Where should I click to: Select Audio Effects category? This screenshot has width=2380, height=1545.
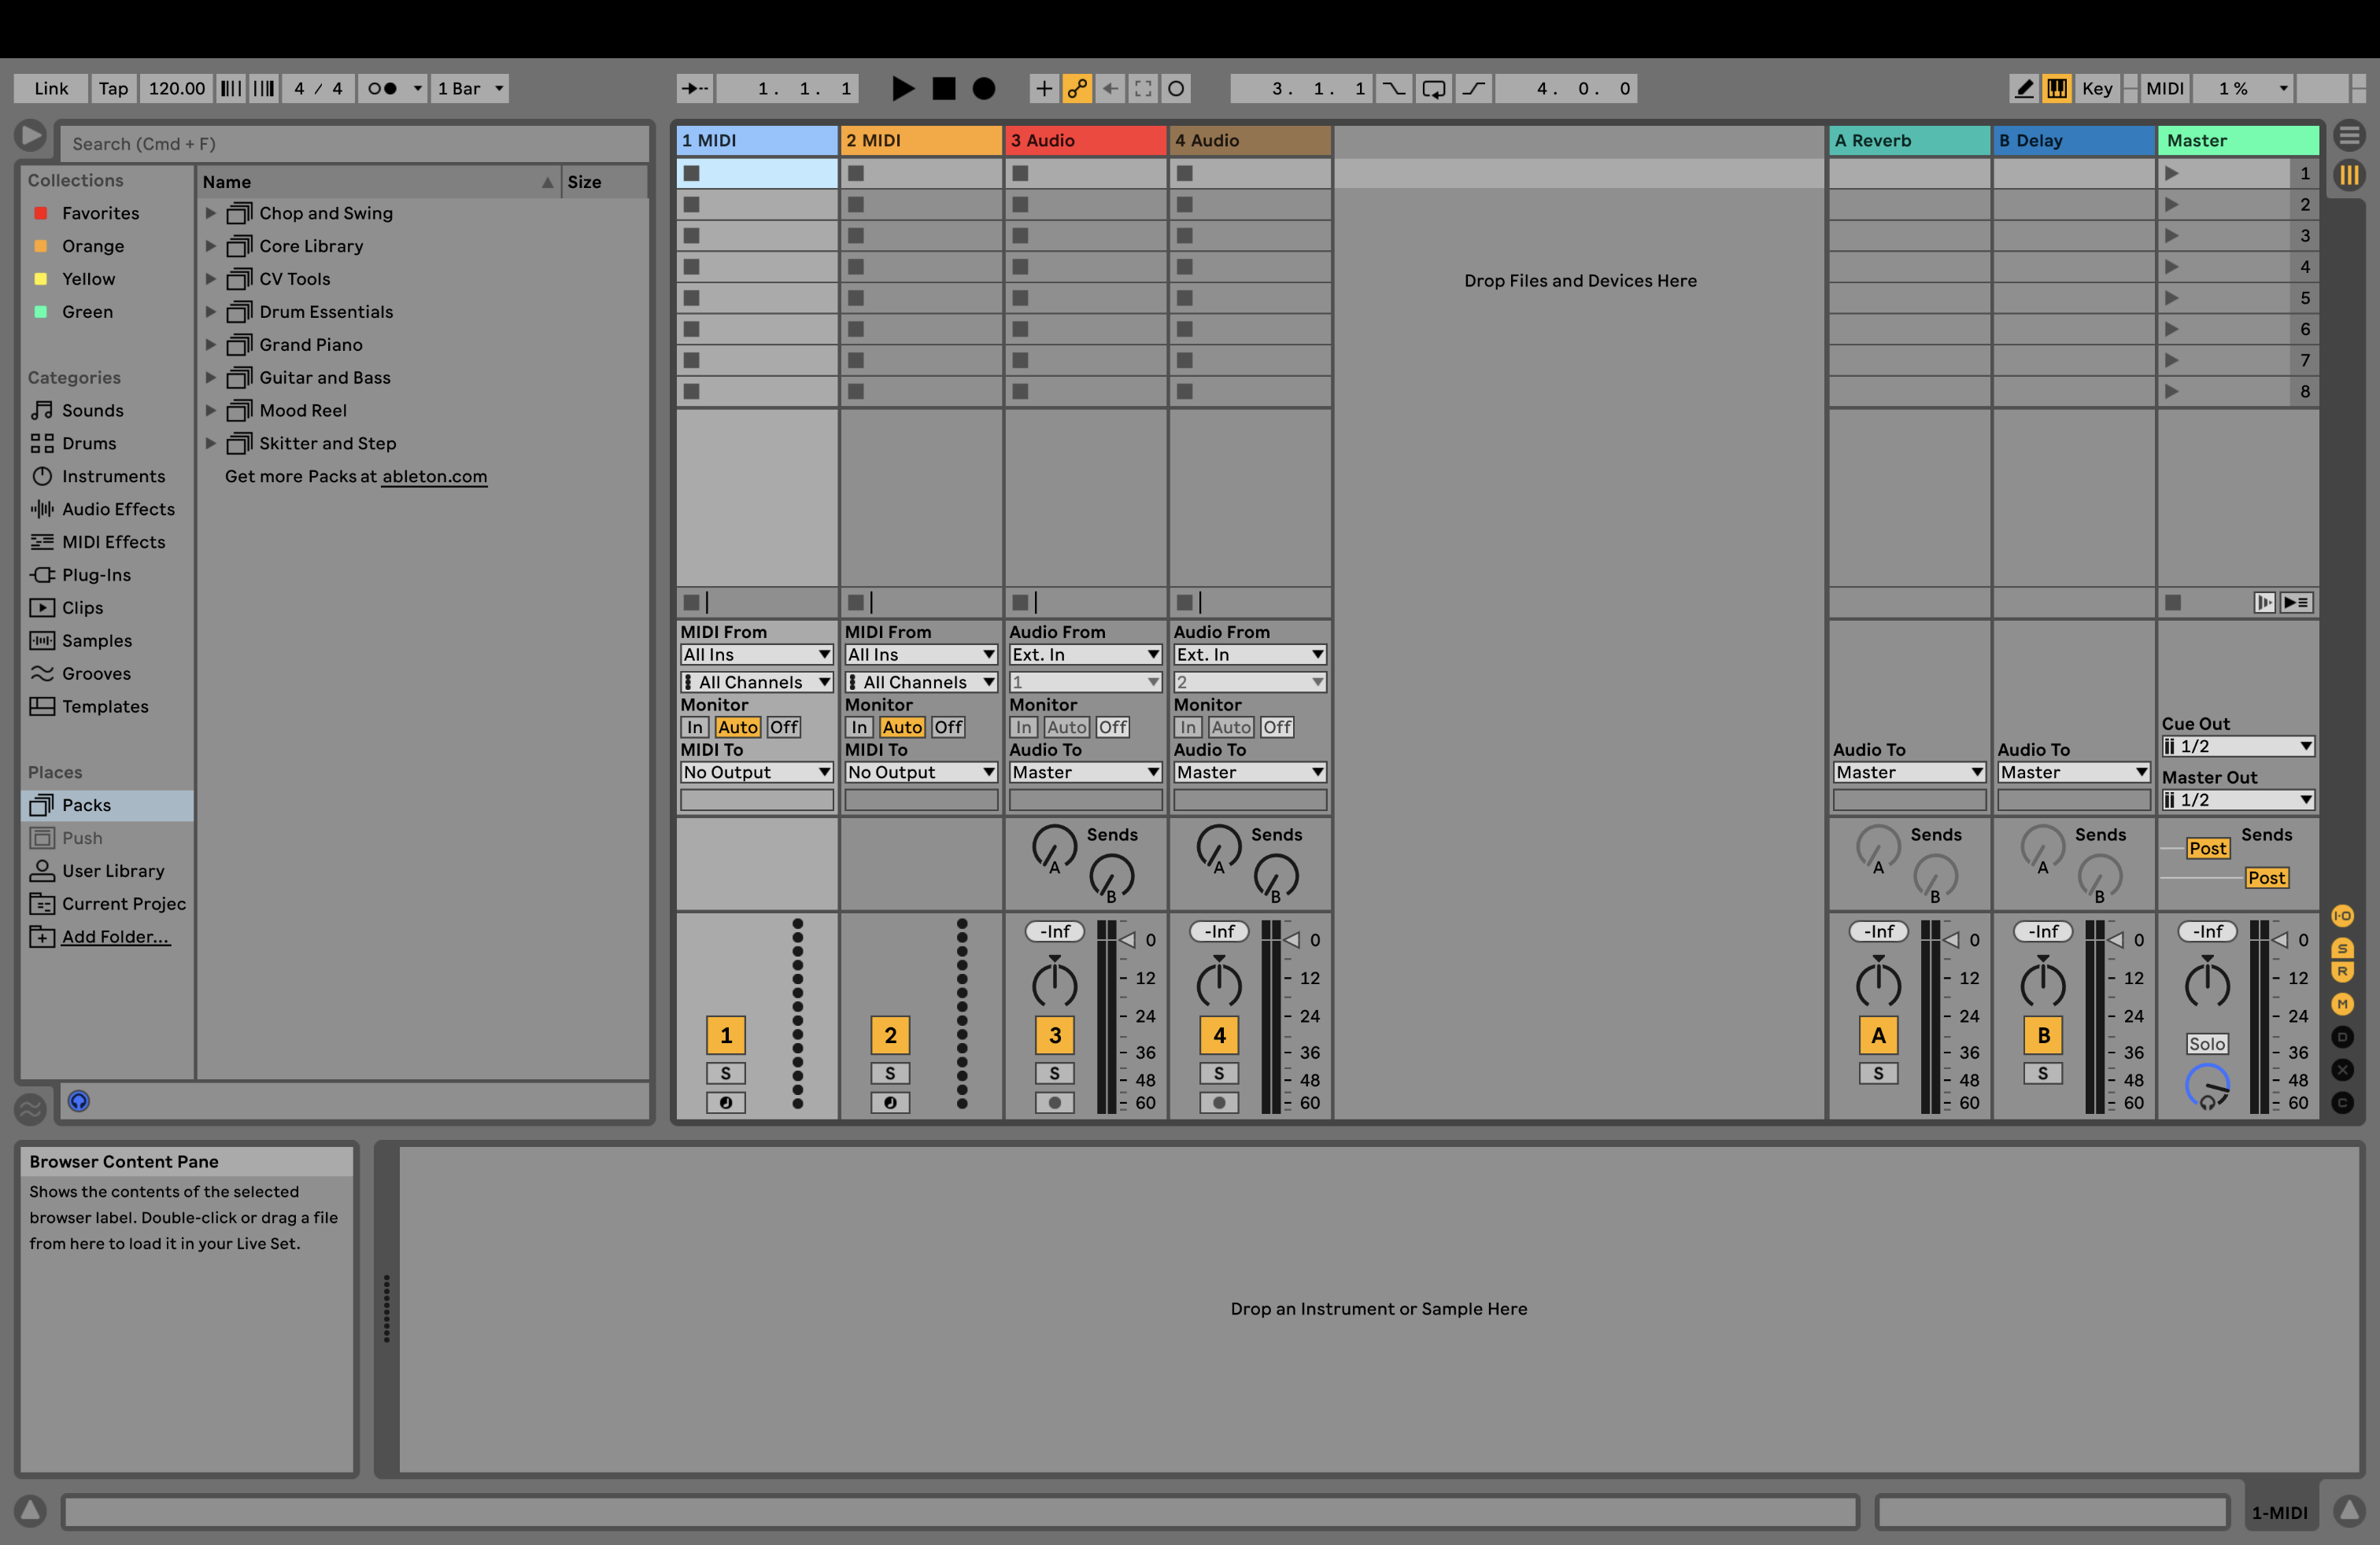(118, 510)
